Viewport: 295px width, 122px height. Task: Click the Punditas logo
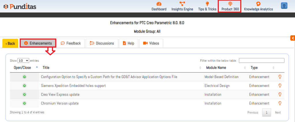click(20, 6)
